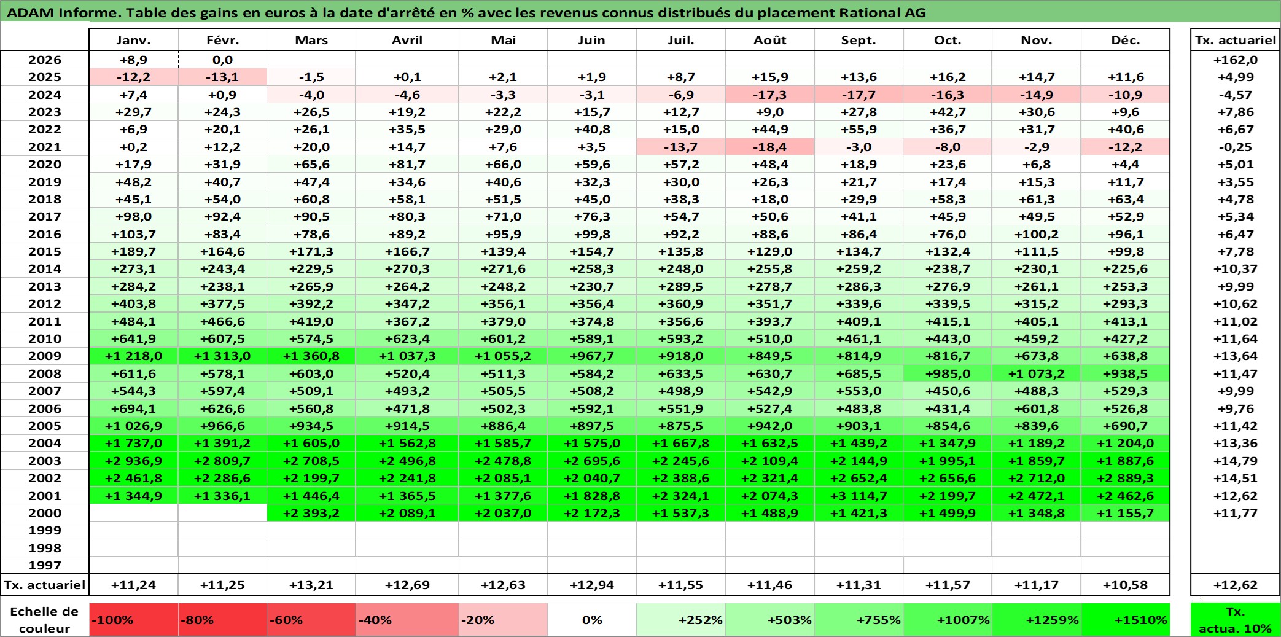This screenshot has width=1281, height=637.
Task: Click the 2003 year row label
Action: (45, 461)
